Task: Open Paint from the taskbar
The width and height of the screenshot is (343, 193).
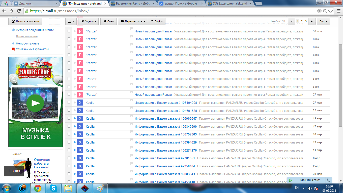Action: [x=100, y=188]
